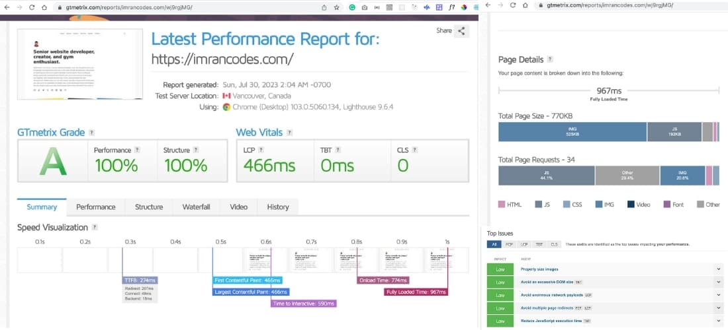Click the purple grid extension icon

point(439,7)
